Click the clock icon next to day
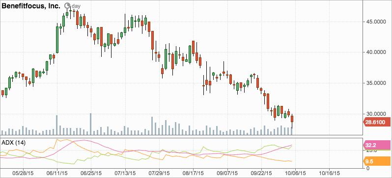 pos(67,6)
